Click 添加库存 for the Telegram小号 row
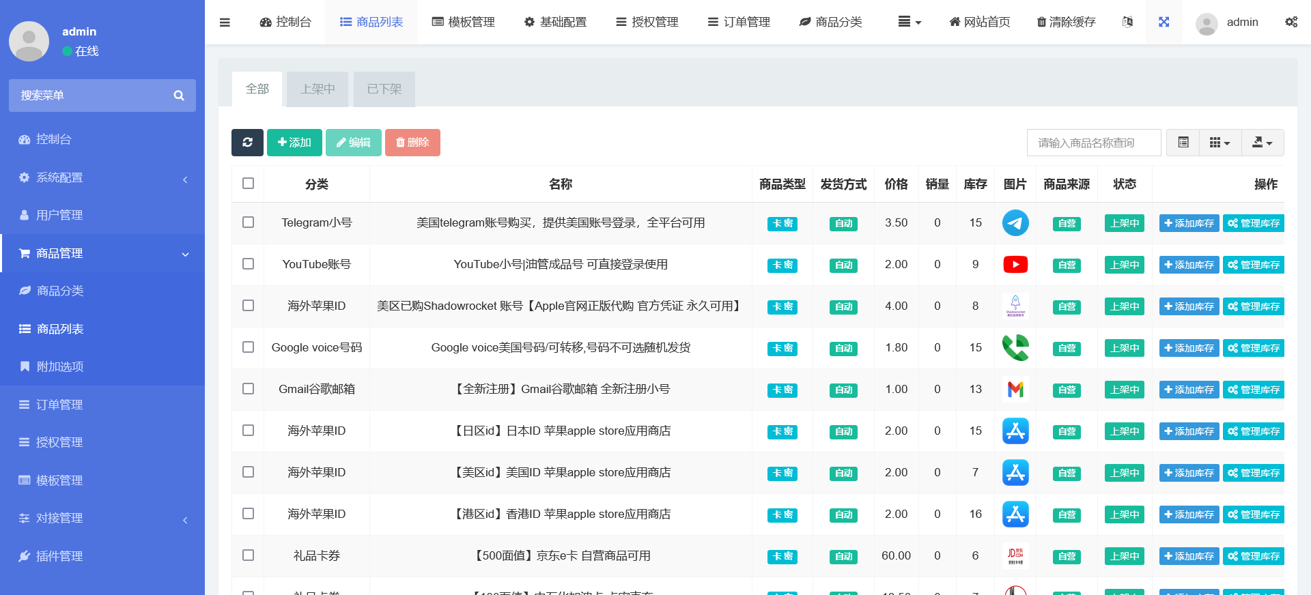Screen dimensions: 1311x595 pos(1188,223)
